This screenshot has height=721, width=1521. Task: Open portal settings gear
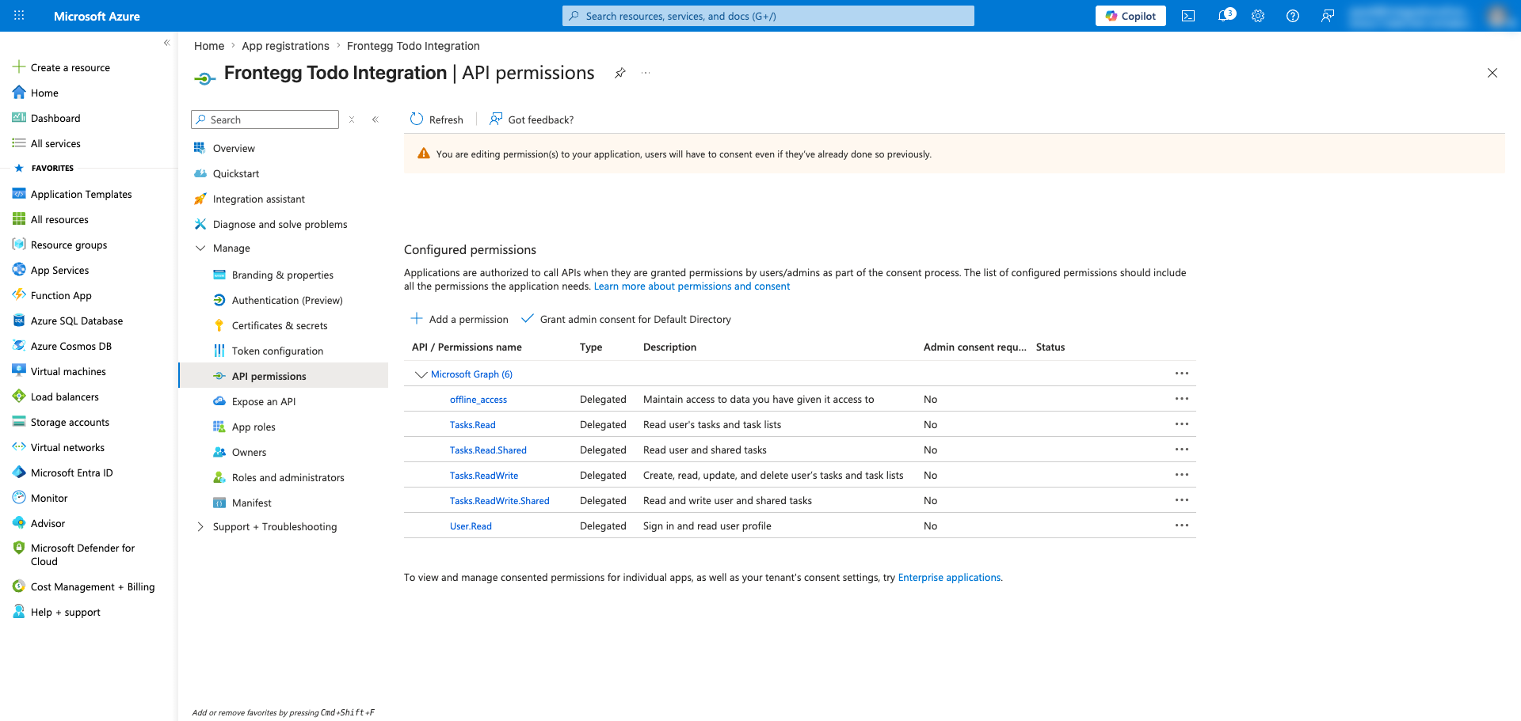(x=1258, y=16)
